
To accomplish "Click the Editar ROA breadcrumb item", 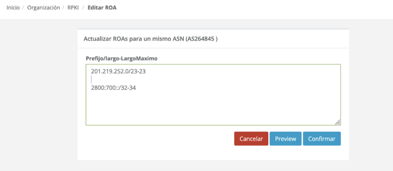I will coord(102,8).
